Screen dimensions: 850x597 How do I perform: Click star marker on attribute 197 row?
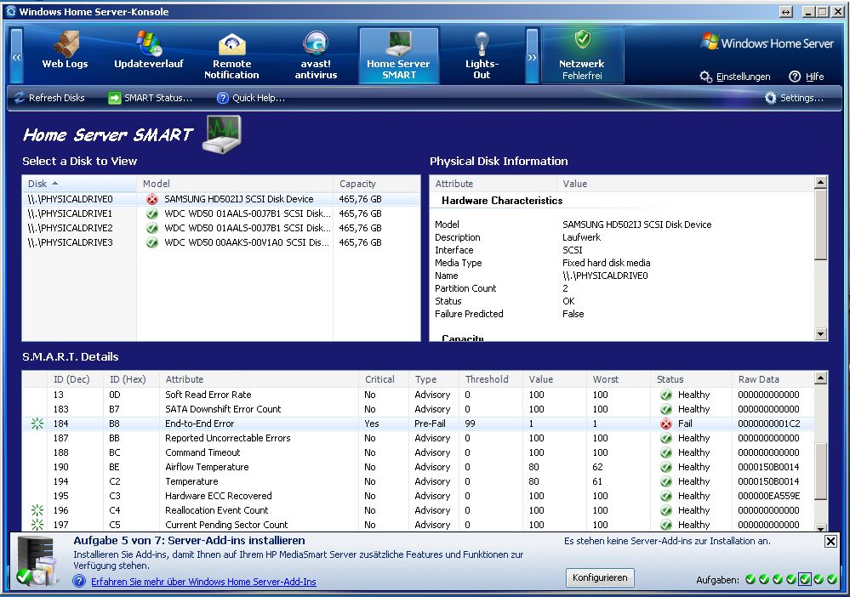(37, 525)
